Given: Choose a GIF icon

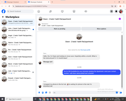Looking at the screenshot, I should (50, 93).
